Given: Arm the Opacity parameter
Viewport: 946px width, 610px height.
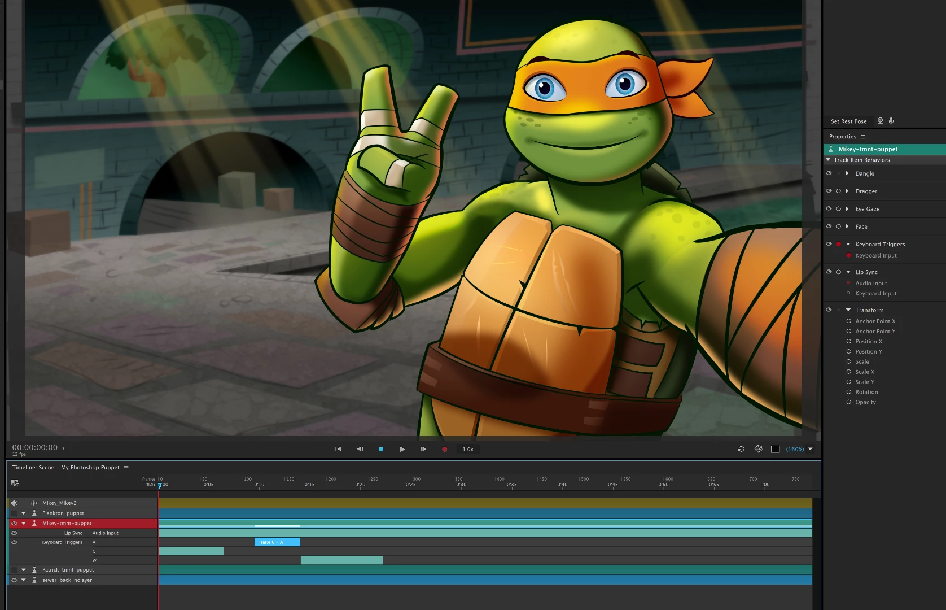Looking at the screenshot, I should pos(848,402).
